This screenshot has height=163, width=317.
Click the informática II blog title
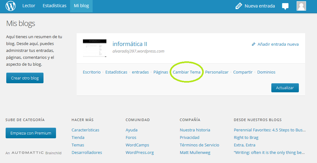(130, 44)
